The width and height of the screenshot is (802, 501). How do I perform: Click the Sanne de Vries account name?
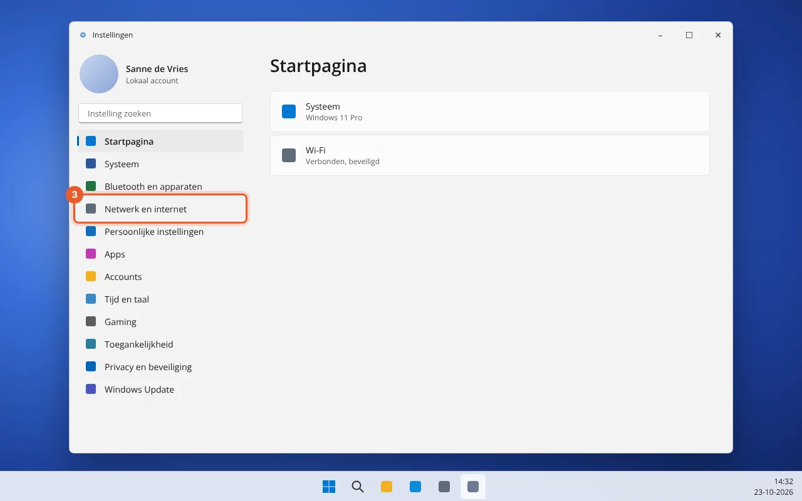point(157,69)
